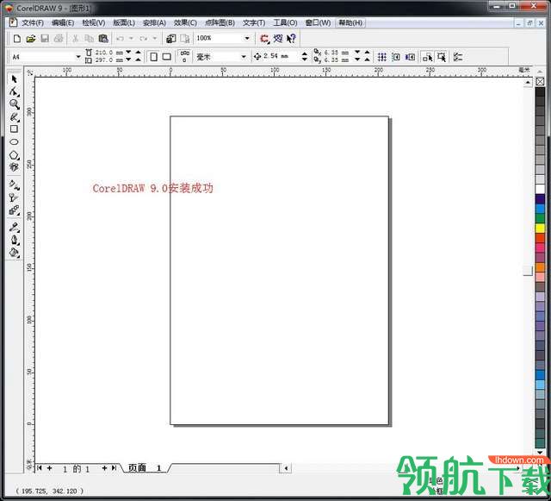This screenshot has width=551, height=501.
Task: Add a page with the left plus button
Action: (50, 468)
